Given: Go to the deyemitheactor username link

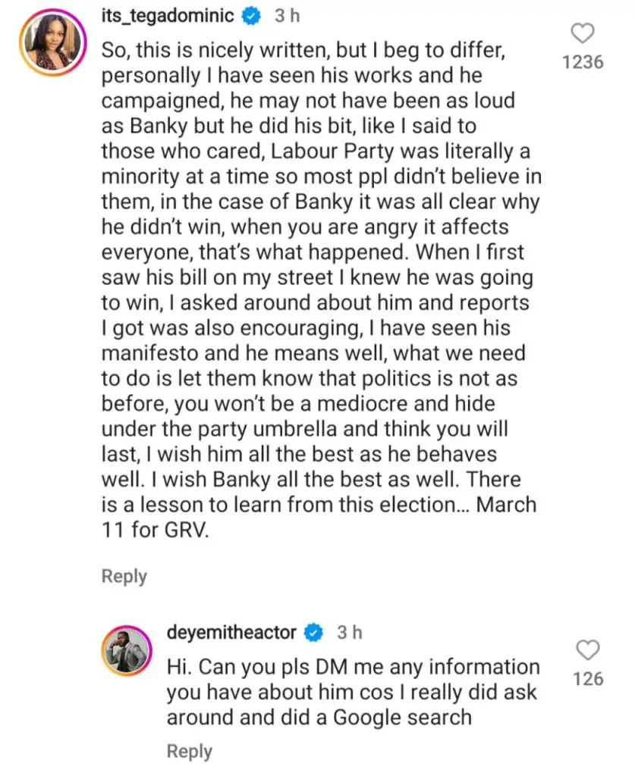Looking at the screenshot, I should point(231,632).
